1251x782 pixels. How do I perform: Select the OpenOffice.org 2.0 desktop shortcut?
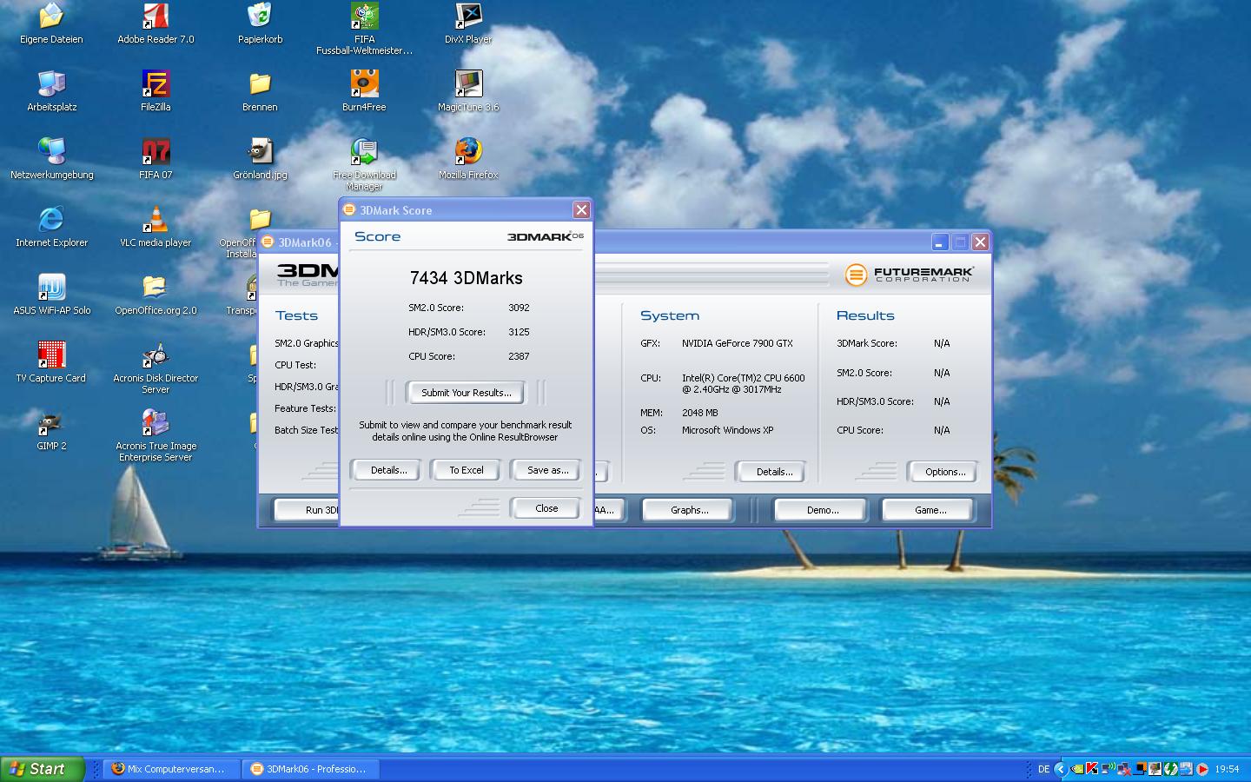click(x=156, y=295)
